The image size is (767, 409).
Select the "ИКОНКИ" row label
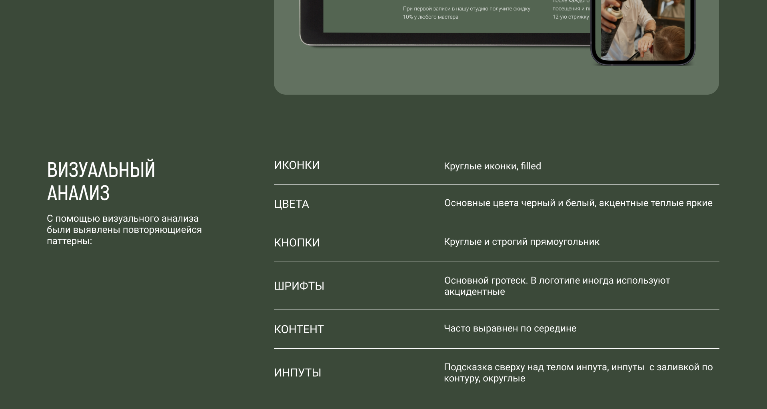click(297, 165)
